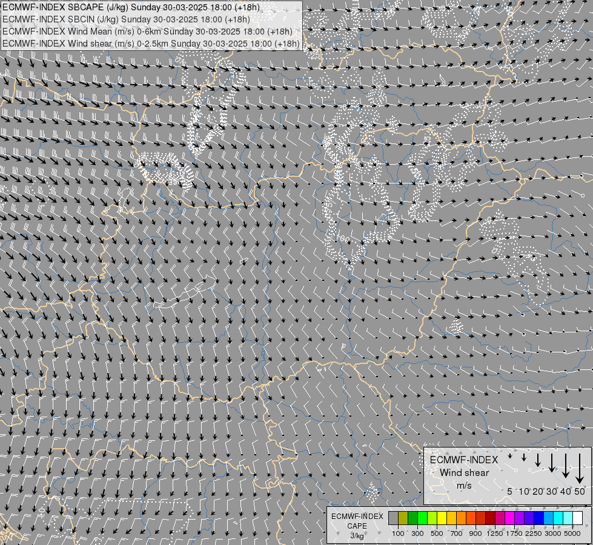Click the 50 m/s wind shear arrow
The width and height of the screenshot is (593, 545).
(x=580, y=469)
